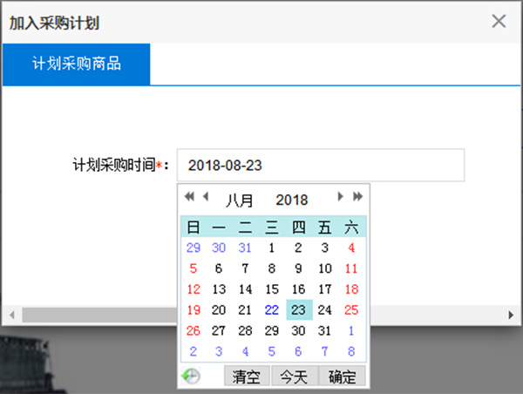Viewport: 523px width, 394px height.
Task: Open the 2018 year selector
Action: click(x=292, y=200)
